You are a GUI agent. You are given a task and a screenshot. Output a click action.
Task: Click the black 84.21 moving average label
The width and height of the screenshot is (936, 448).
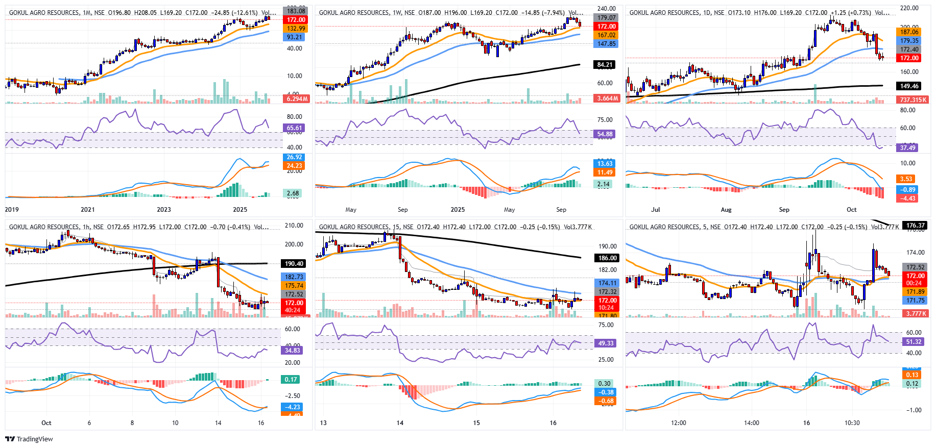[x=605, y=65]
